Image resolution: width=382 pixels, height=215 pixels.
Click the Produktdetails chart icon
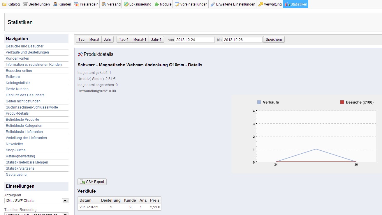pyautogui.click(x=80, y=54)
